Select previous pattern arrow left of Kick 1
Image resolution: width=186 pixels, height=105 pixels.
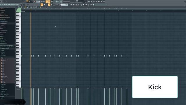coord(60,5)
